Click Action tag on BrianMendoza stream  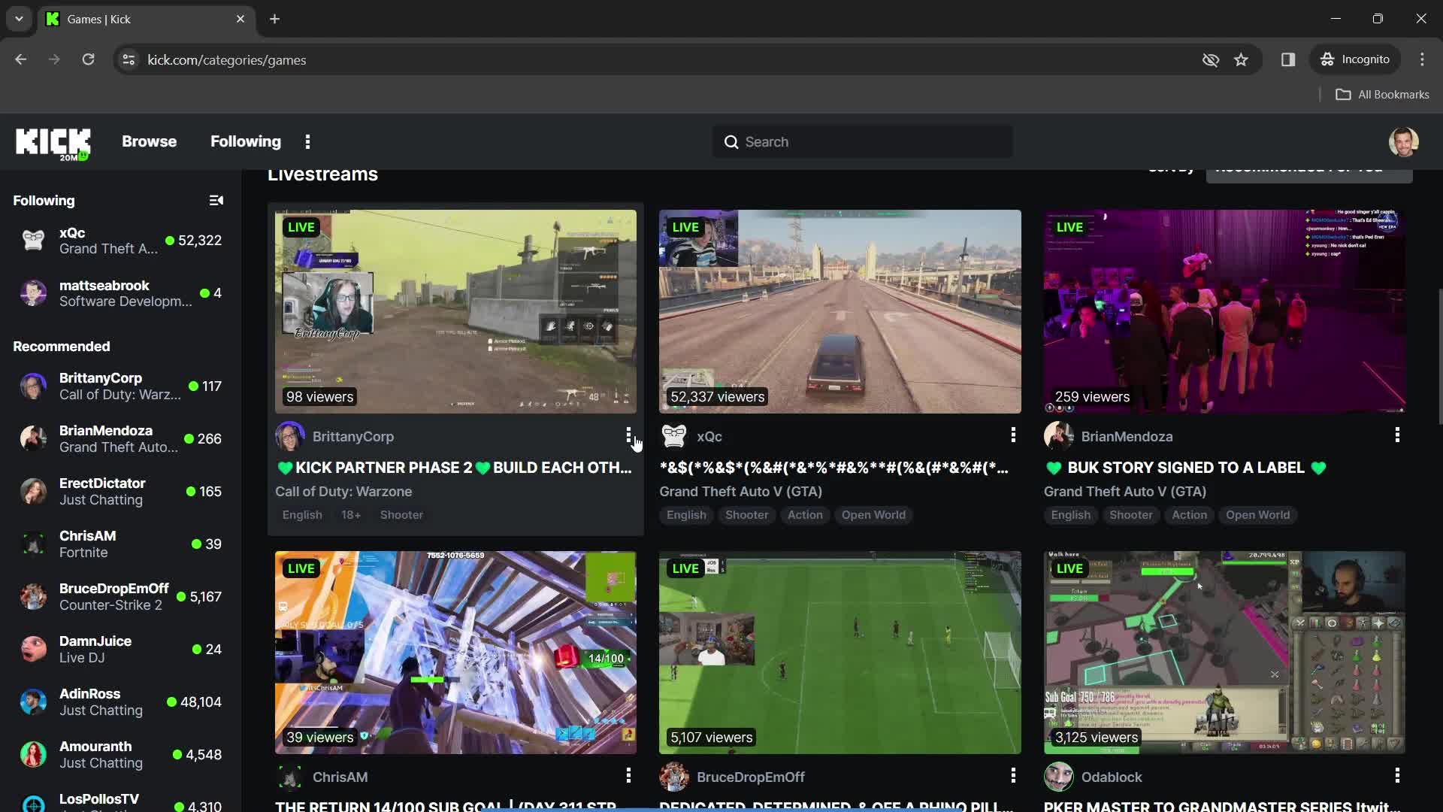pos(1189,515)
